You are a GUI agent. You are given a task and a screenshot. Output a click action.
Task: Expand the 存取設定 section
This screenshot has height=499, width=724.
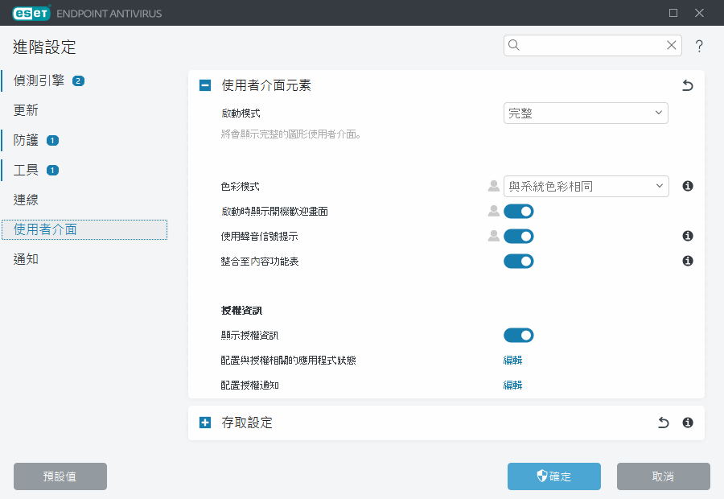click(x=205, y=423)
